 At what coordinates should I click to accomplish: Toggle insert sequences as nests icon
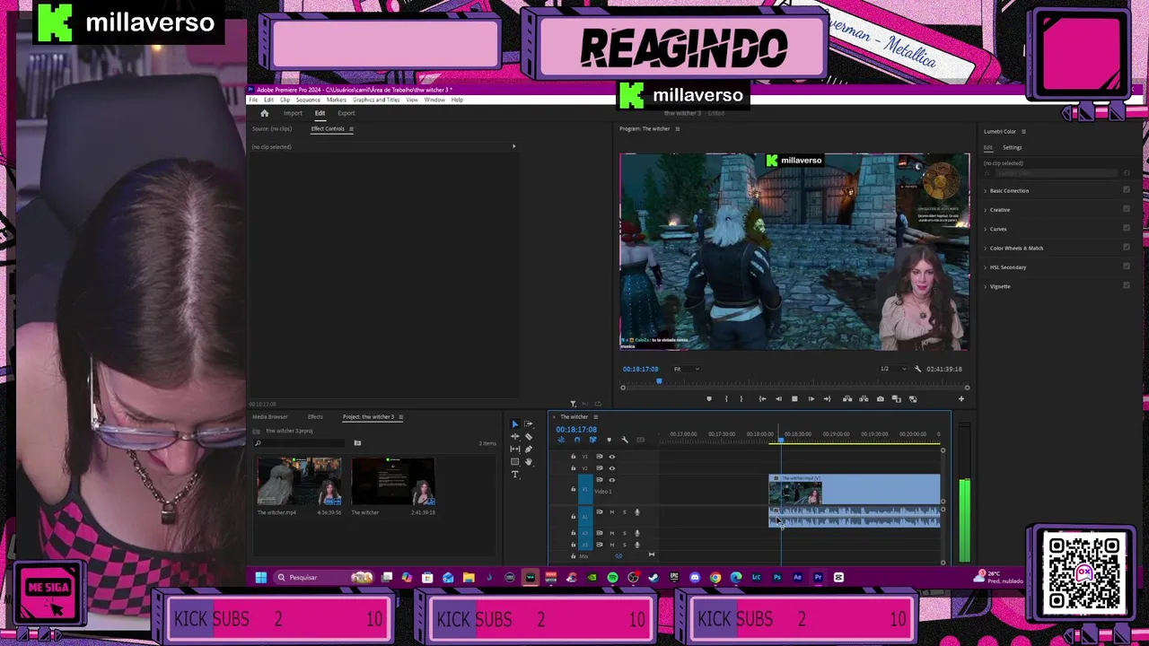pyautogui.click(x=561, y=440)
